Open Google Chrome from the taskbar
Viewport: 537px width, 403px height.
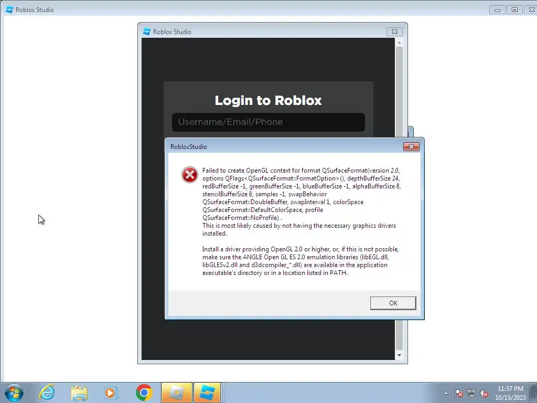[x=144, y=393]
